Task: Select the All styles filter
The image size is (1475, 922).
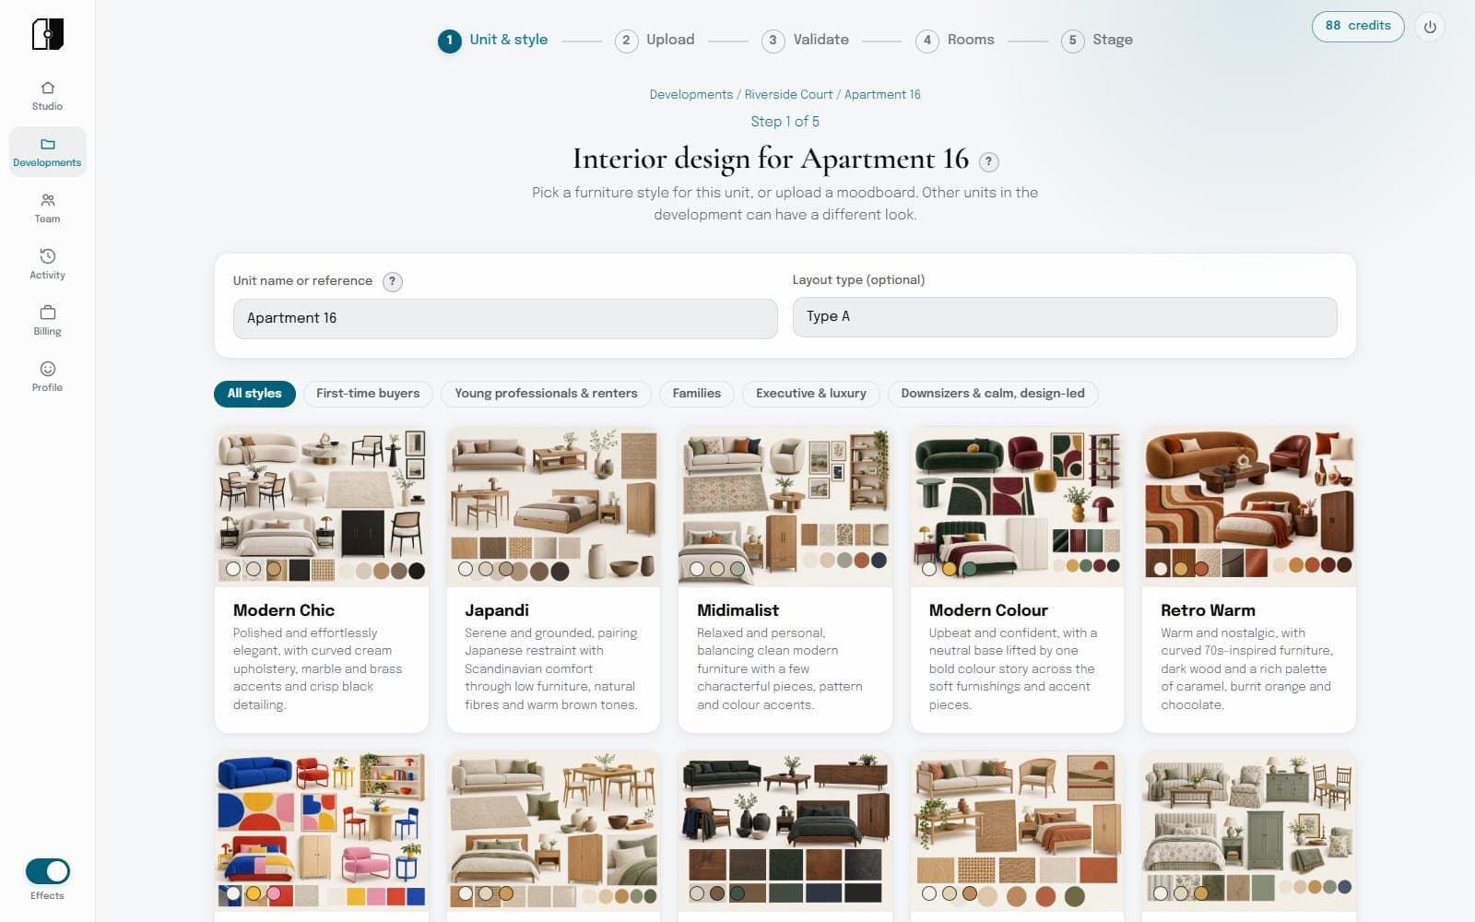Action: point(254,394)
